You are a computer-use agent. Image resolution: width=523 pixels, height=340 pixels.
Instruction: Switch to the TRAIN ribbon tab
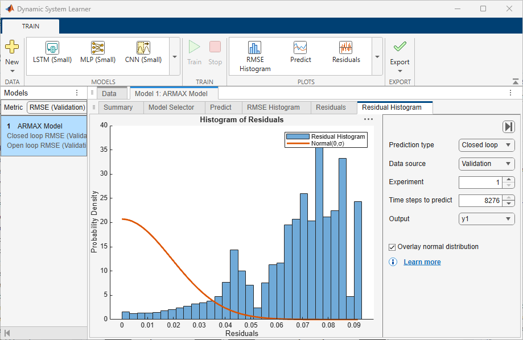pos(31,26)
